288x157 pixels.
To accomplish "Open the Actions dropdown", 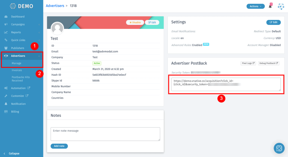I will [255, 6].
